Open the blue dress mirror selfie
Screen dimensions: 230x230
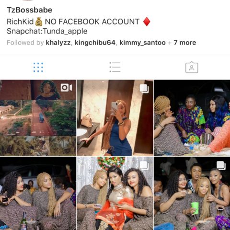[115, 118]
